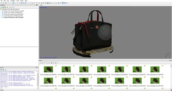Image resolution: width=172 pixels, height=91 pixels.
Task: Toggle Wireframe model view mode
Action: (52, 3)
